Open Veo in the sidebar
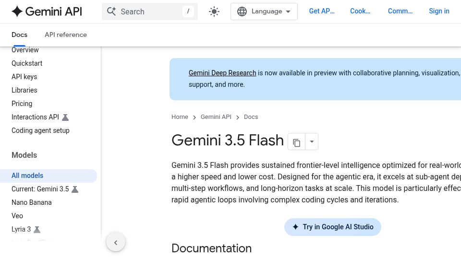 [17, 216]
